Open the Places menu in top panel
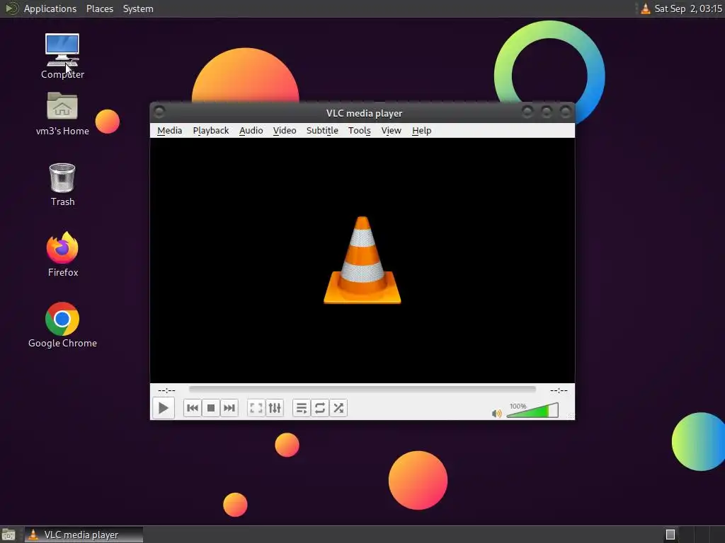This screenshot has height=543, width=725. (x=100, y=8)
